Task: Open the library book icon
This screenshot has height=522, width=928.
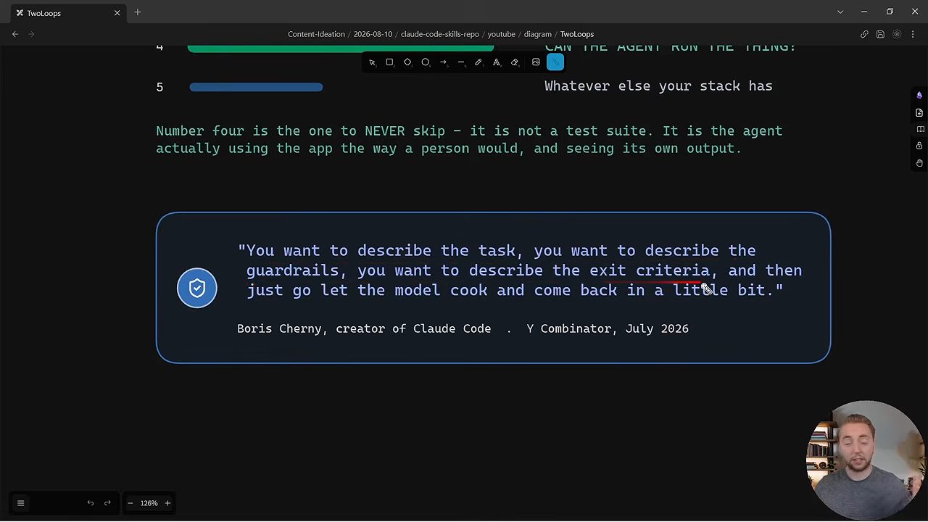Action: point(919,129)
